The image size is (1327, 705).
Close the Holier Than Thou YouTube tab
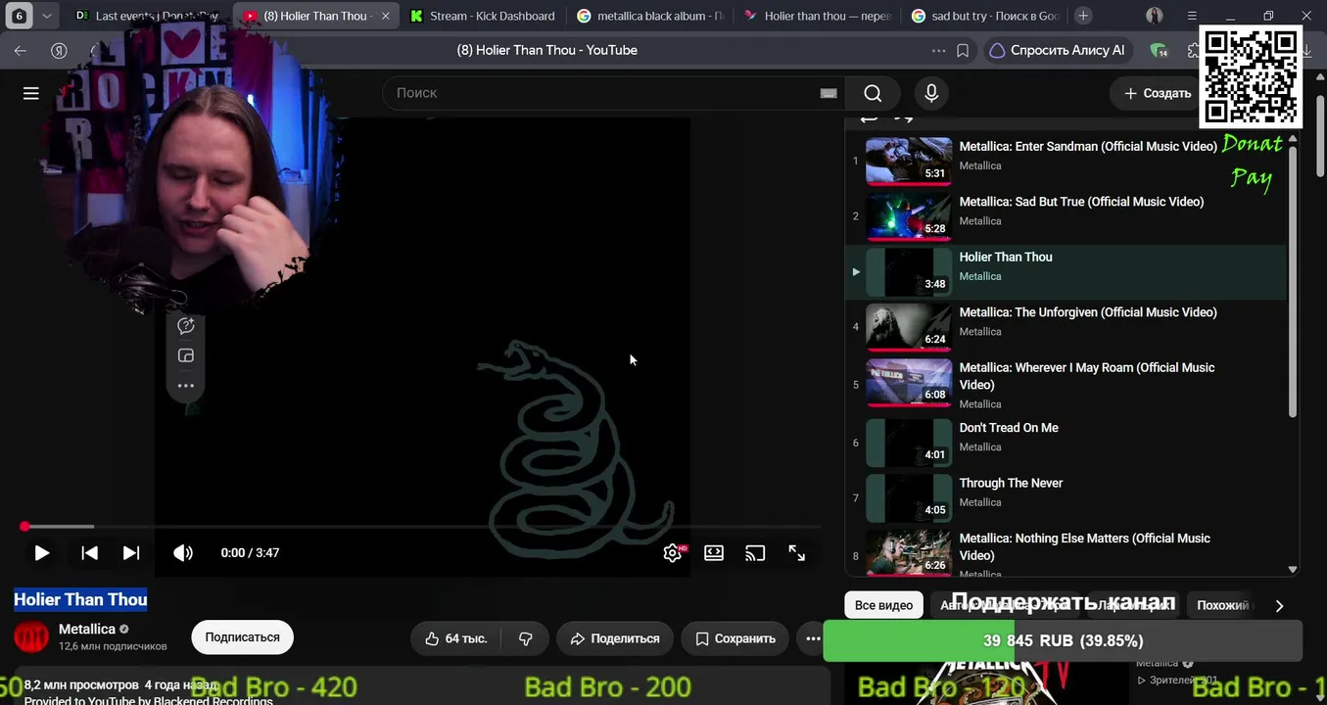(x=385, y=16)
